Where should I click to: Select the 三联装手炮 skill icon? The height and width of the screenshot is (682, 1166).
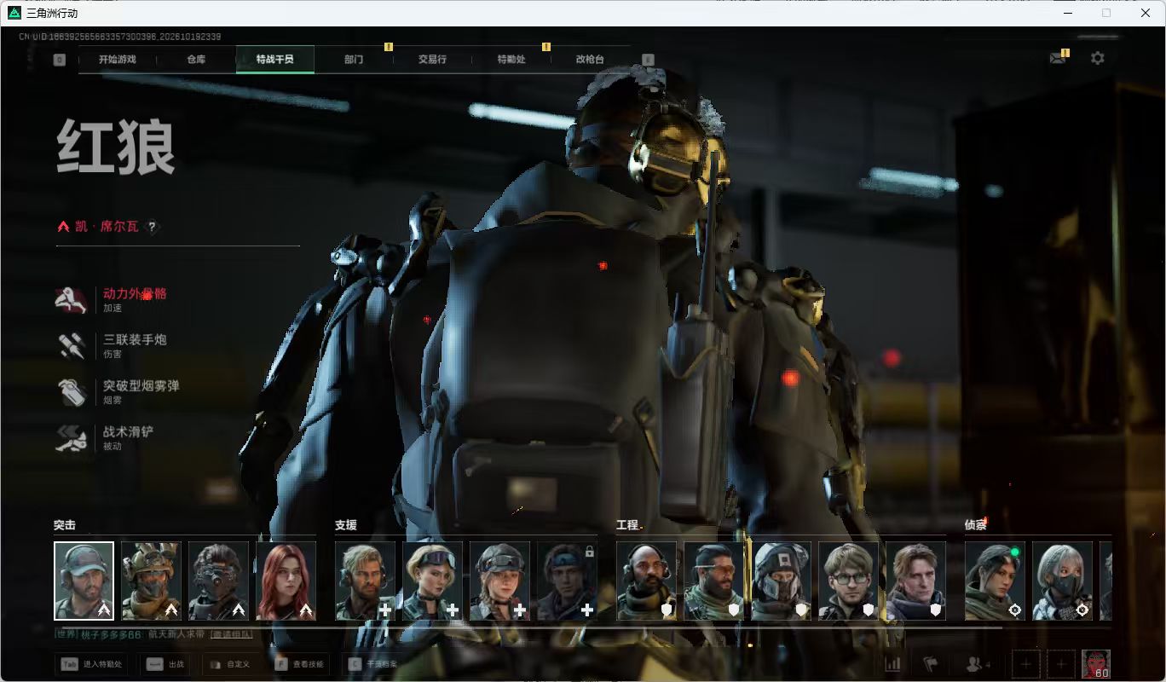[72, 345]
